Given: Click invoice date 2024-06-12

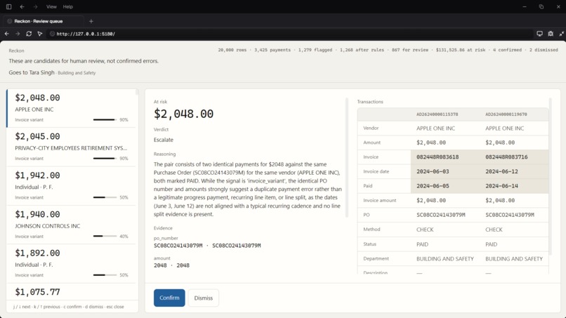Looking at the screenshot, I should tap(502, 171).
